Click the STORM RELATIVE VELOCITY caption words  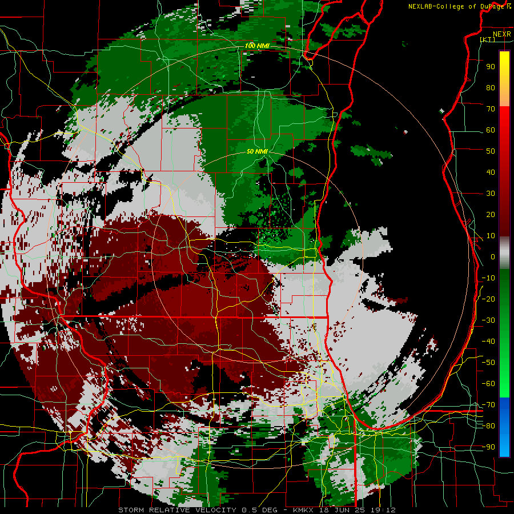[177, 510]
